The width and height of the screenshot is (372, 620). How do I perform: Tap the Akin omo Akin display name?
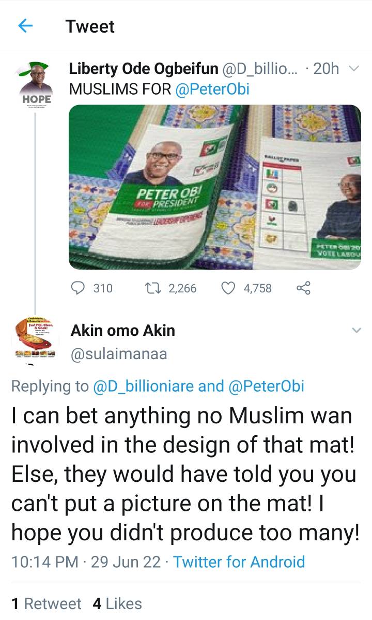tap(122, 330)
